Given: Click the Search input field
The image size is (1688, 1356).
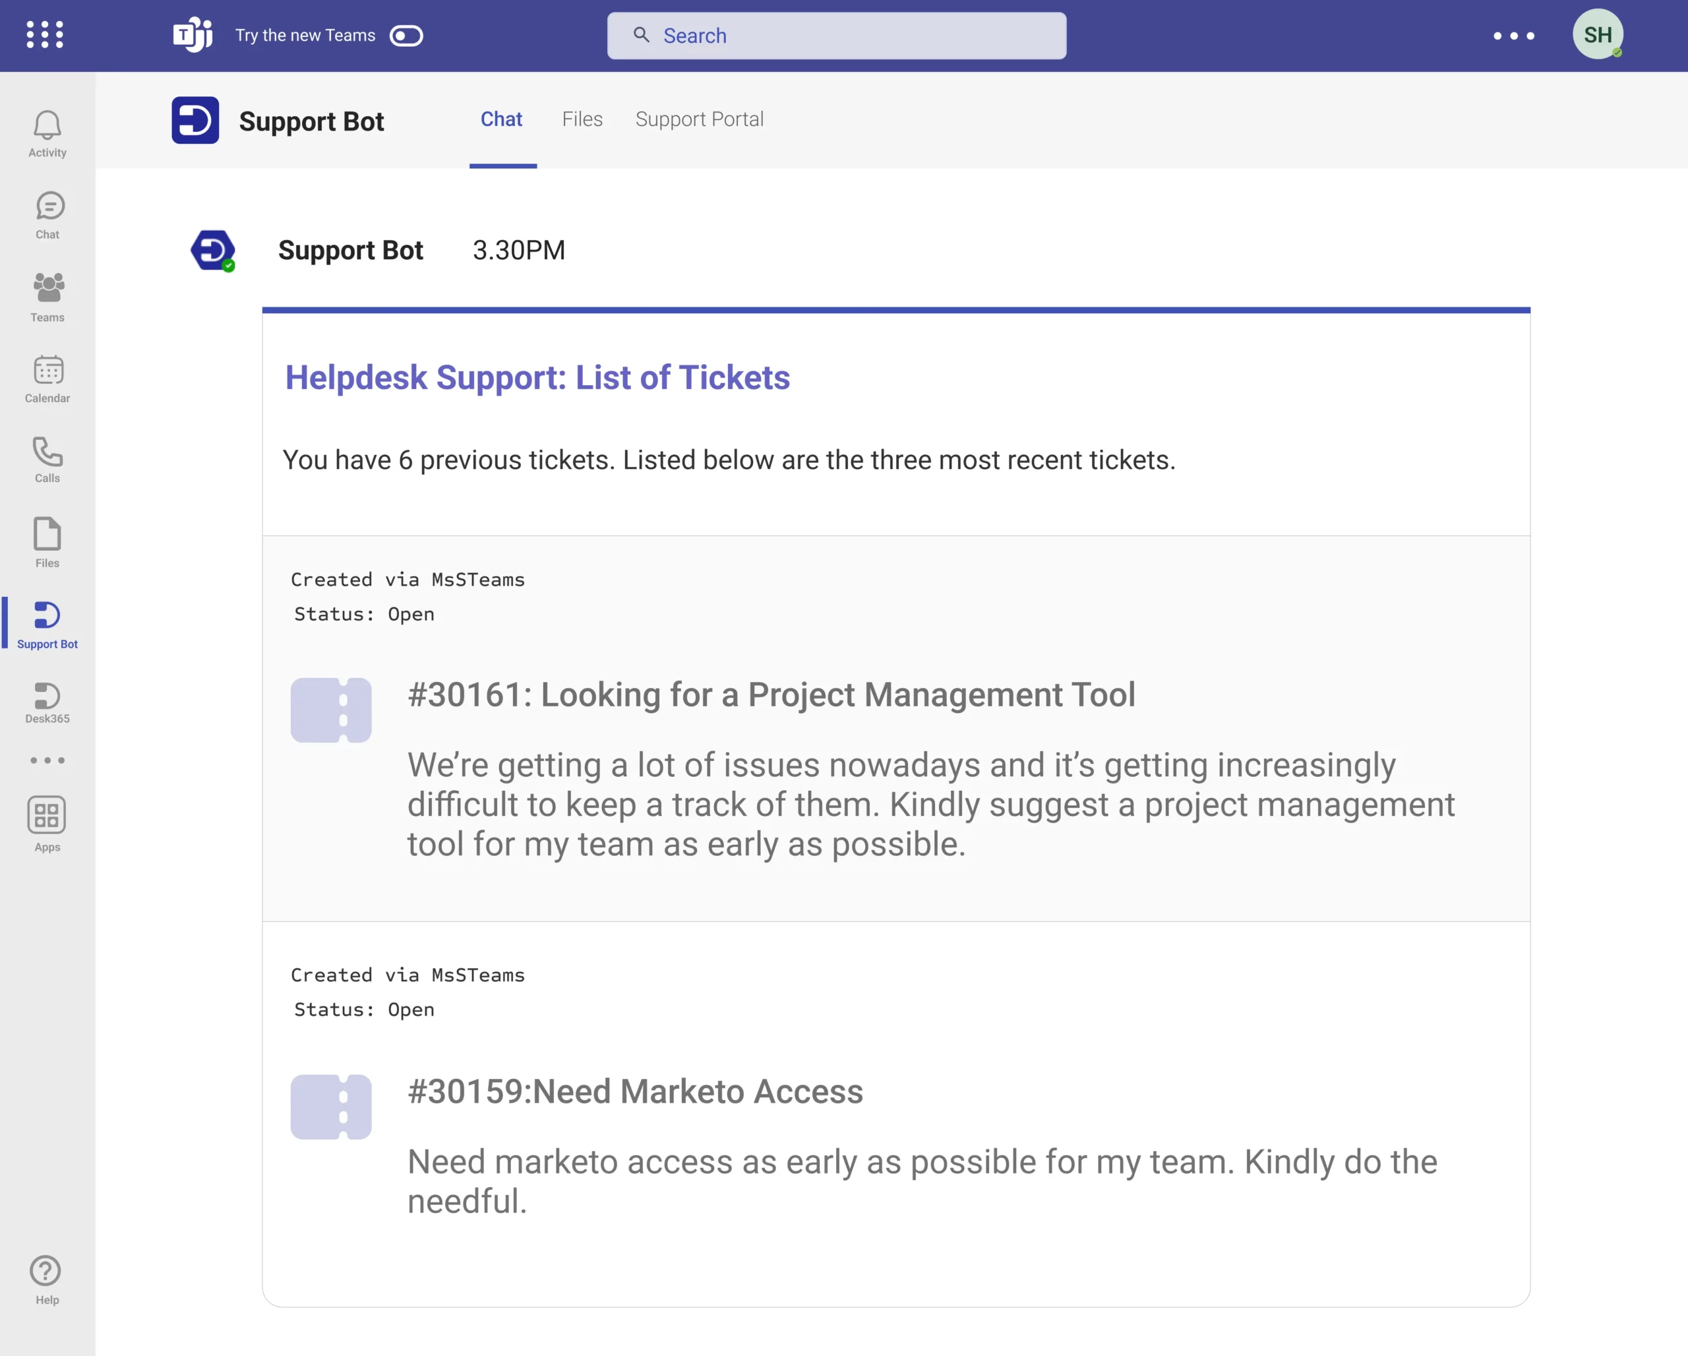Looking at the screenshot, I should [x=836, y=36].
